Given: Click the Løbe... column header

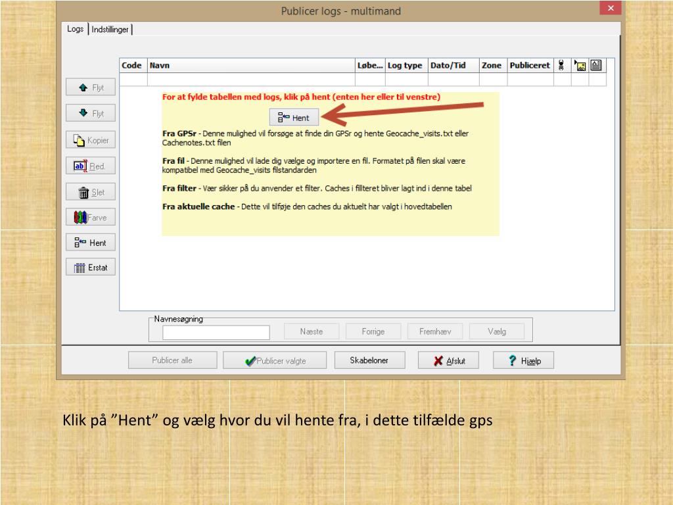Looking at the screenshot, I should click(370, 65).
